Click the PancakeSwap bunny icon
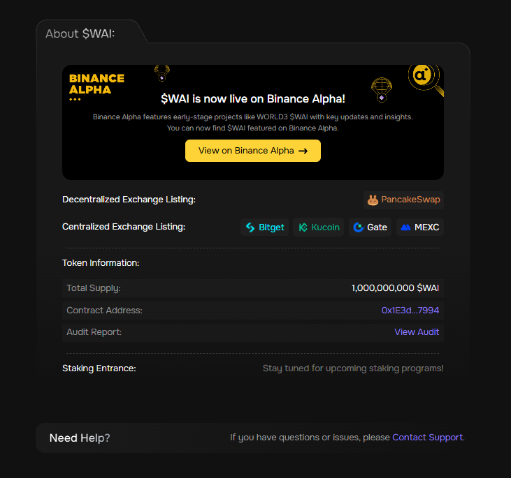This screenshot has width=511, height=478. [x=373, y=200]
